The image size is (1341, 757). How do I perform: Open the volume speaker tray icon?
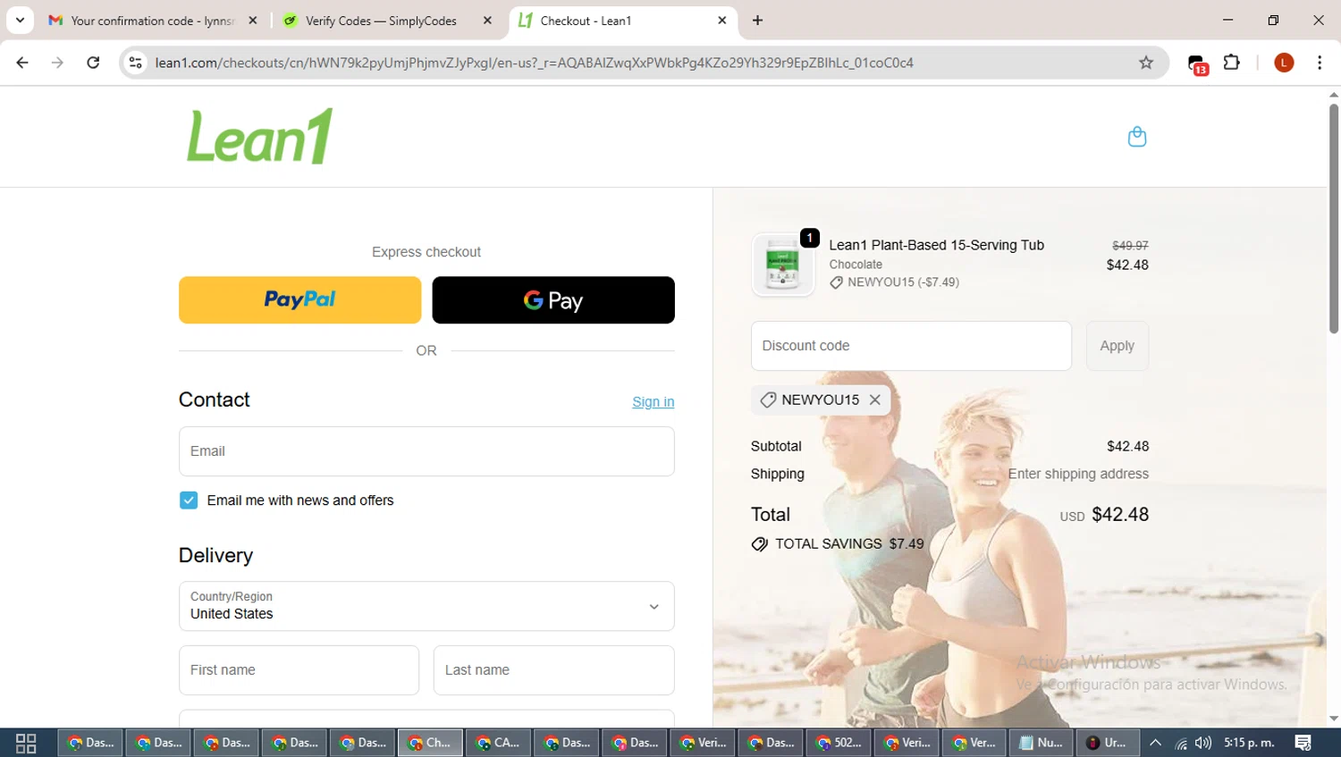point(1203,743)
